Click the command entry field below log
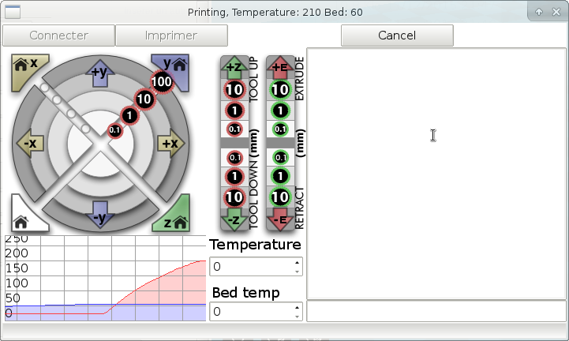The width and height of the screenshot is (569, 341). (436, 311)
